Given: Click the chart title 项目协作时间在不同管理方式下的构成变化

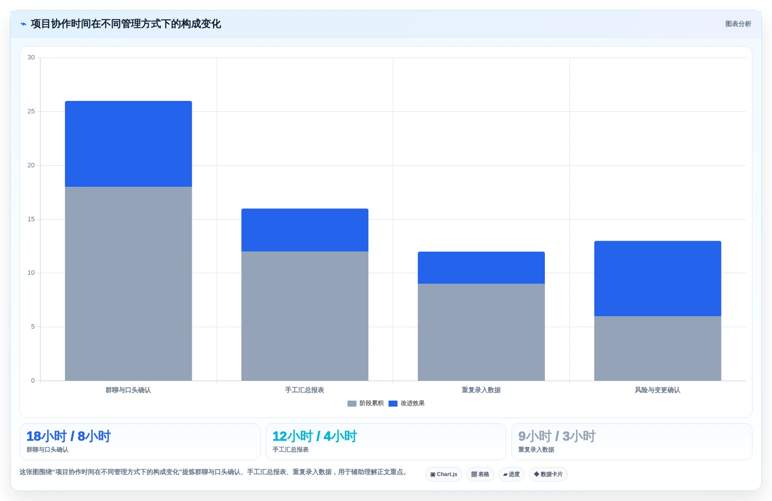Looking at the screenshot, I should point(126,24).
